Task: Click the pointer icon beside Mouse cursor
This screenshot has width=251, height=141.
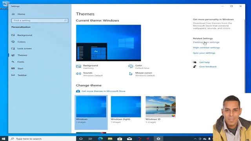Action: (131, 74)
